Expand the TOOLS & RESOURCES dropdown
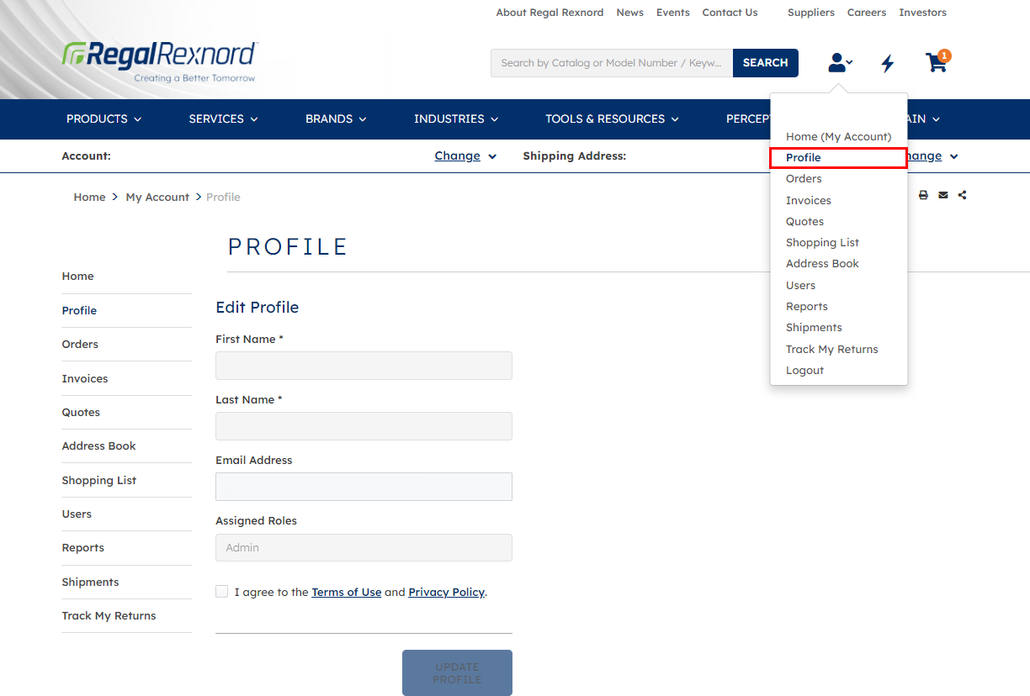This screenshot has width=1030, height=696. 613,119
